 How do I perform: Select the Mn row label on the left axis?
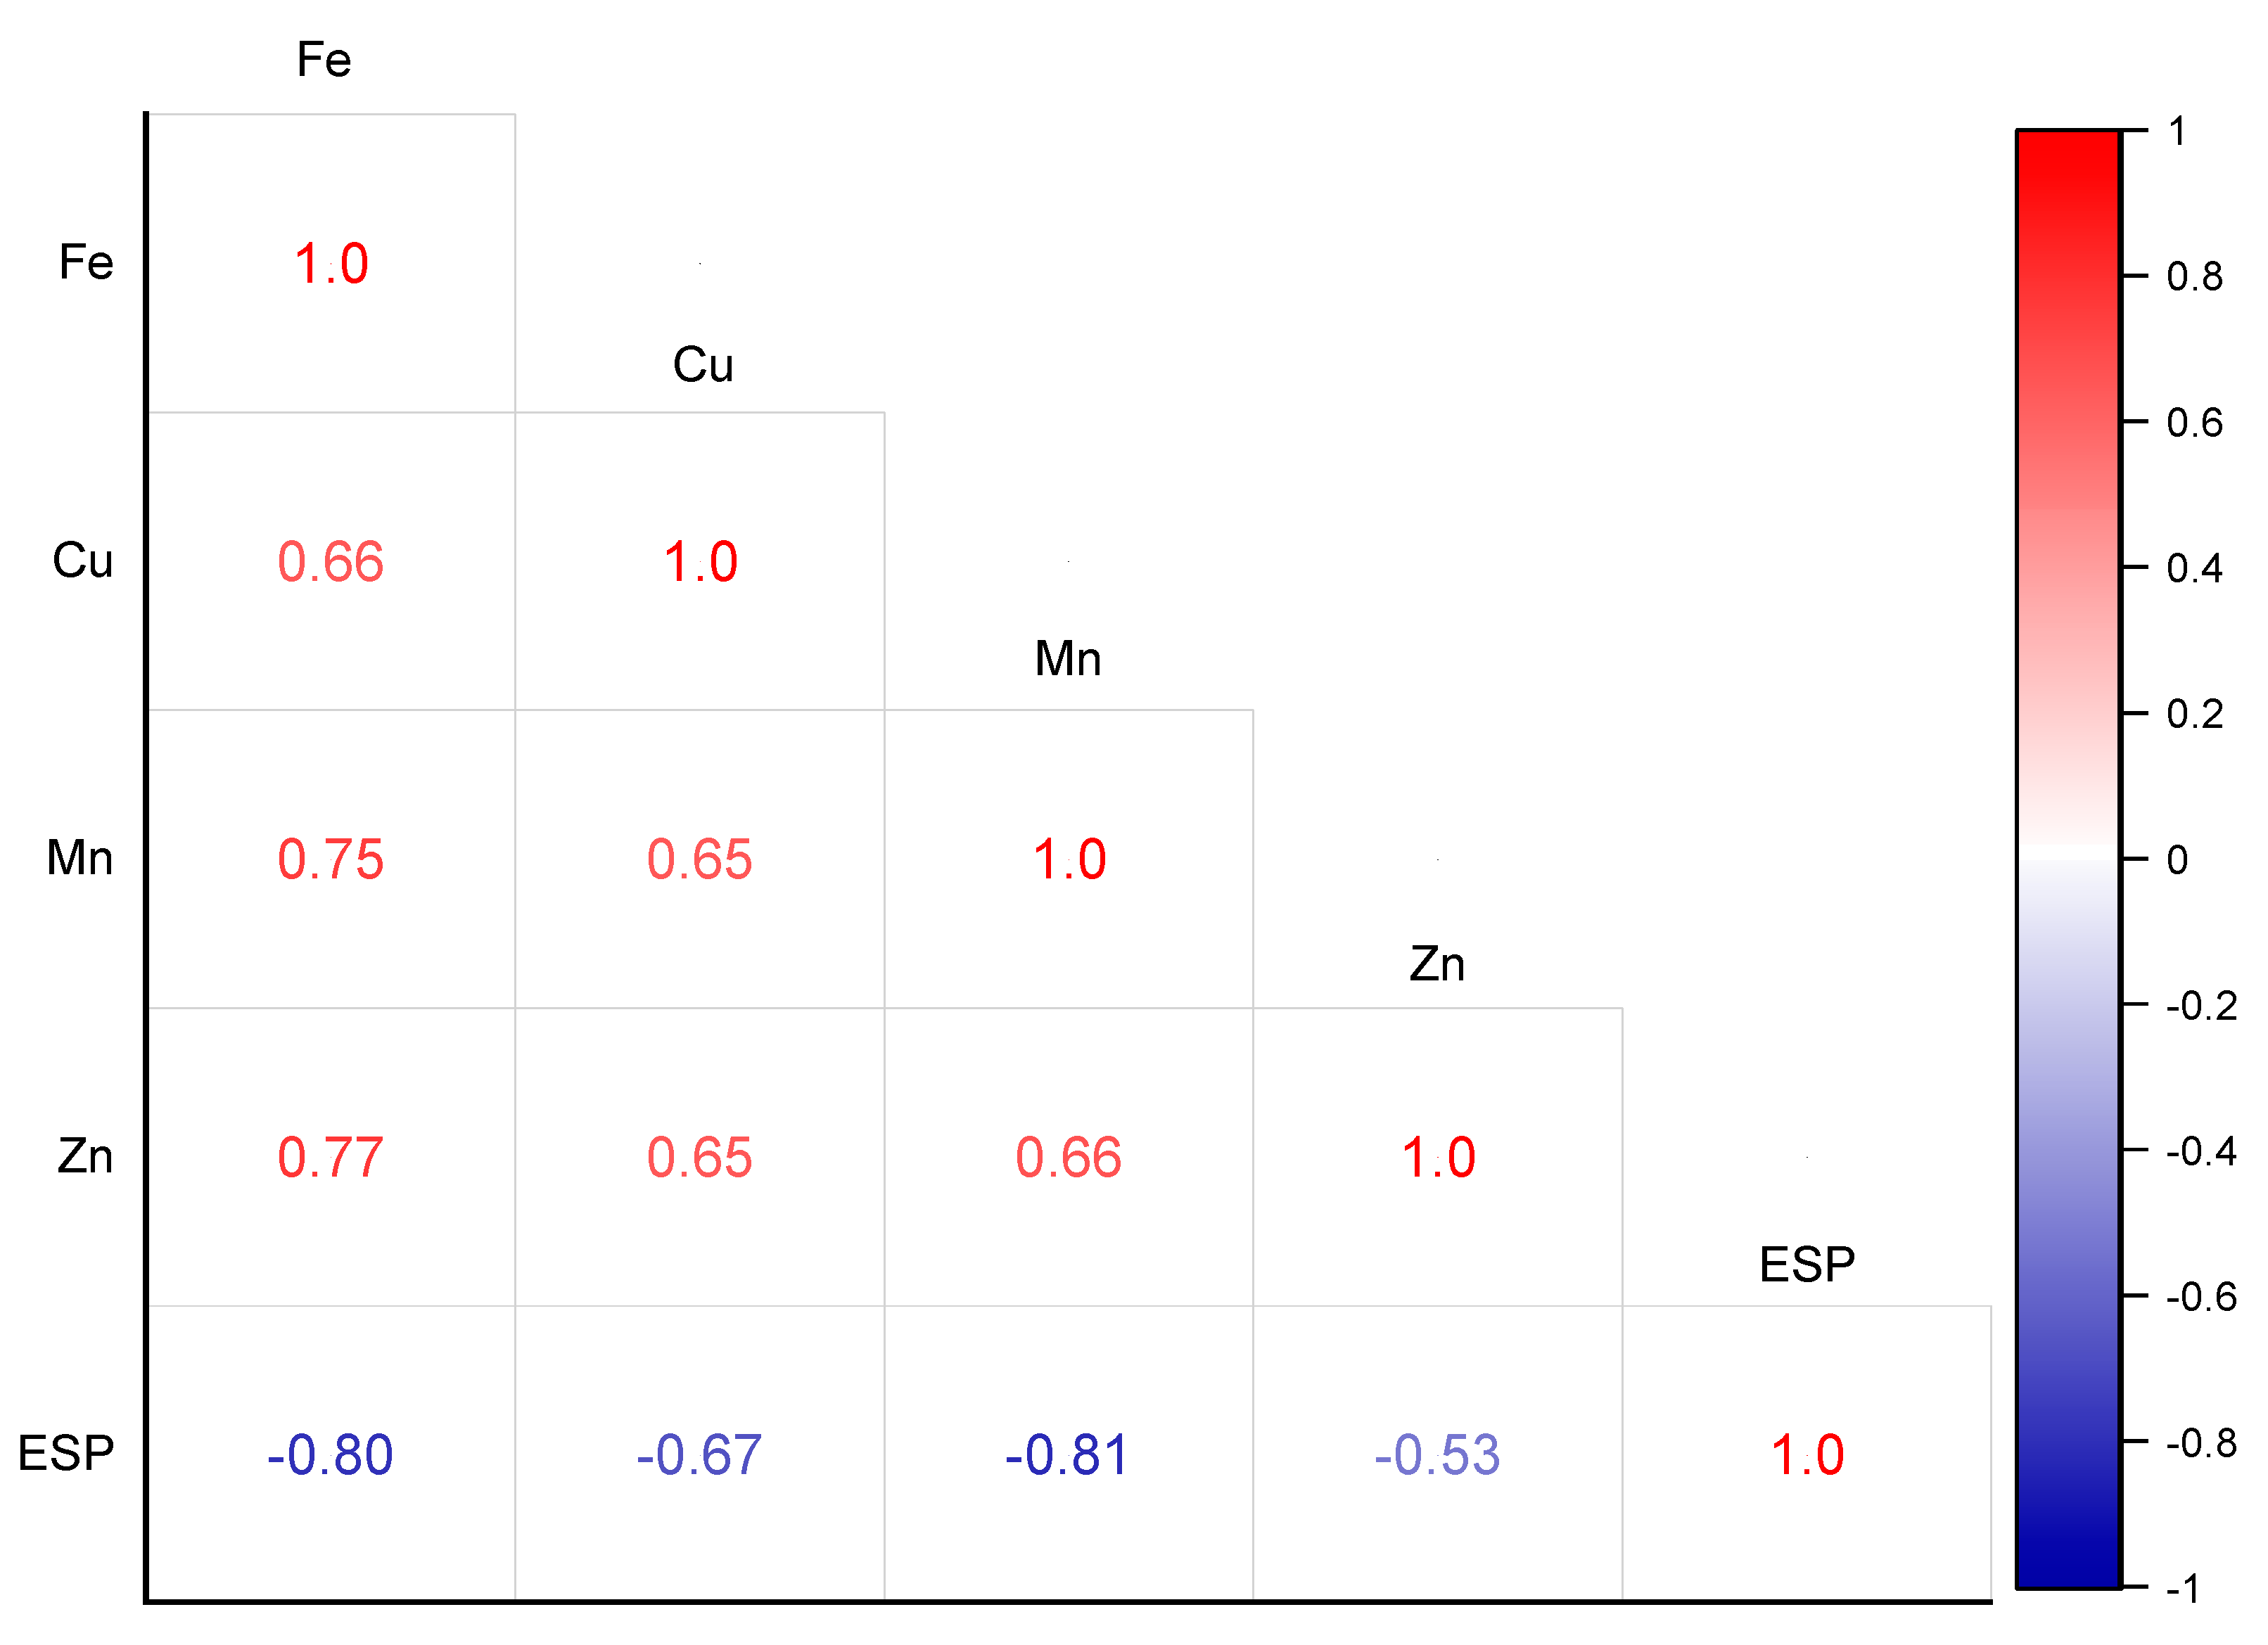pos(80,858)
